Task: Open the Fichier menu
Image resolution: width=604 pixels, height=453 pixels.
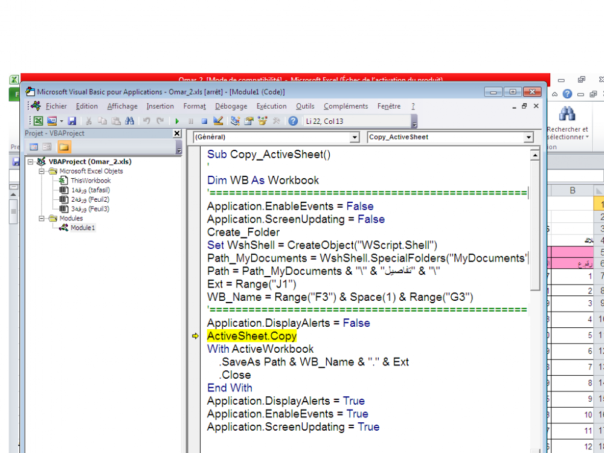Action: (56, 106)
